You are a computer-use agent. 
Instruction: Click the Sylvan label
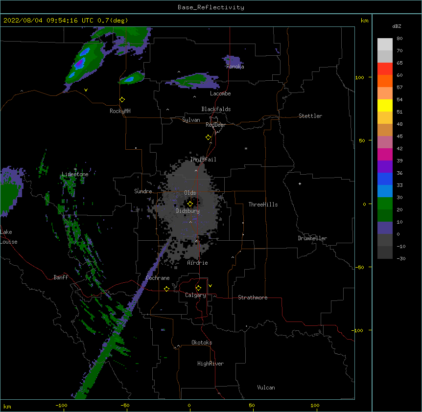coord(191,120)
